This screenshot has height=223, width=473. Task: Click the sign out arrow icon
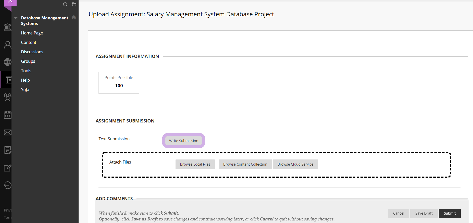tap(7, 185)
